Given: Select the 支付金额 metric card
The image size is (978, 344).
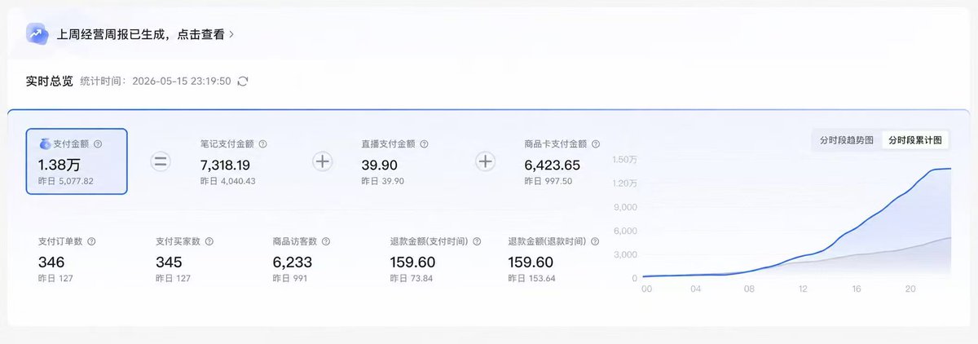Looking at the screenshot, I should click(77, 161).
